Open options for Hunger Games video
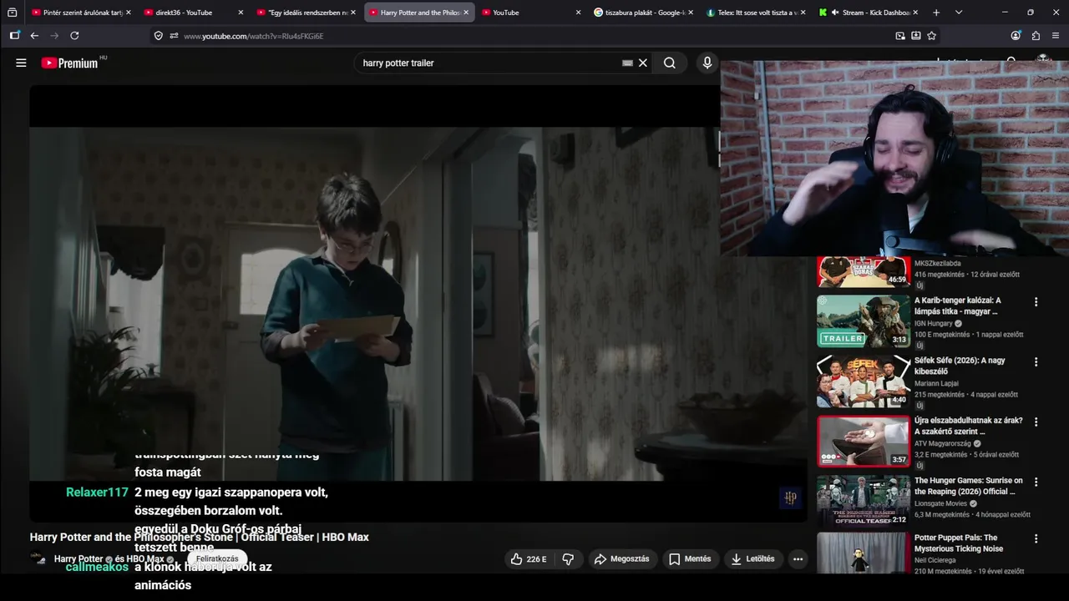 point(1036,482)
